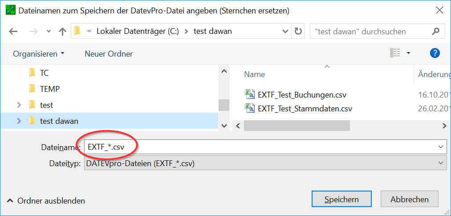This screenshot has width=451, height=216.
Task: Open the Dateiname dropdown arrow
Action: [441, 147]
